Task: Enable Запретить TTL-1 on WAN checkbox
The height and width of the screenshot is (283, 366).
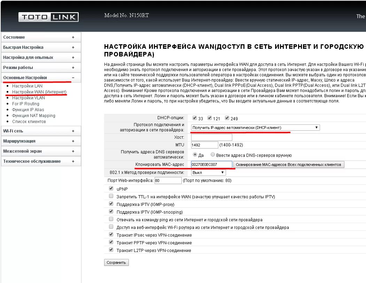Action: click(x=111, y=196)
